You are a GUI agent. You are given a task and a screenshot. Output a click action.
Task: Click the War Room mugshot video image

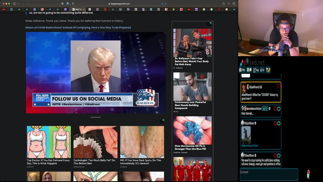click(x=96, y=73)
